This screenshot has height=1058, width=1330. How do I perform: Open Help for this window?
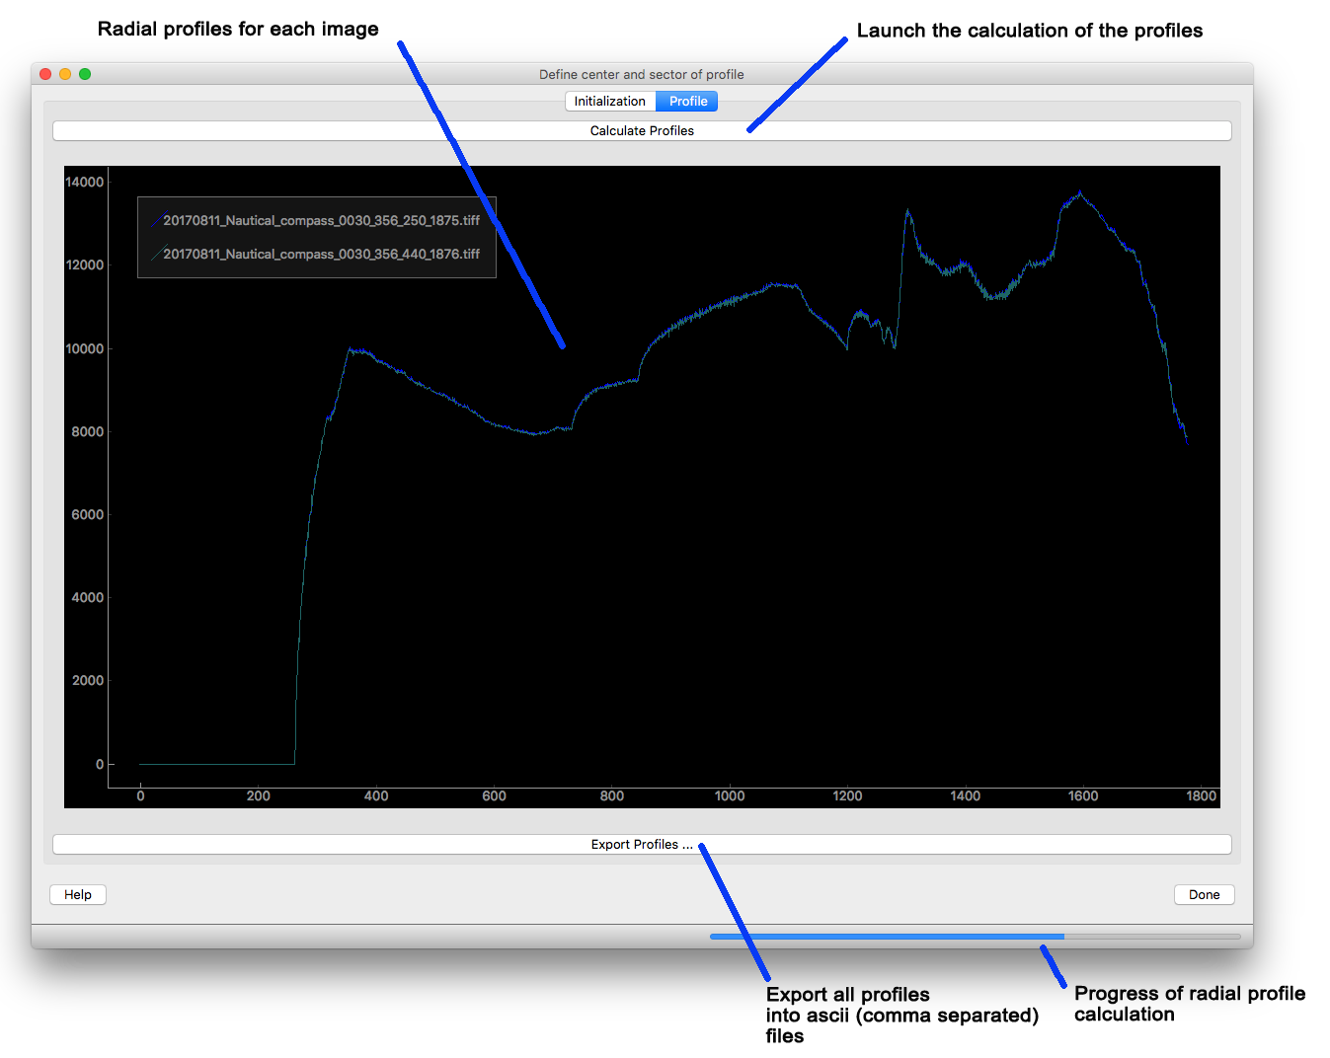point(78,894)
